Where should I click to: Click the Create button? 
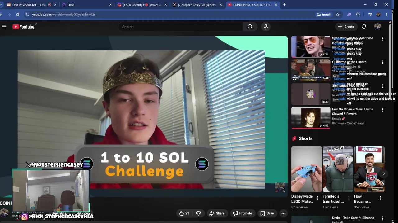pos(346,27)
